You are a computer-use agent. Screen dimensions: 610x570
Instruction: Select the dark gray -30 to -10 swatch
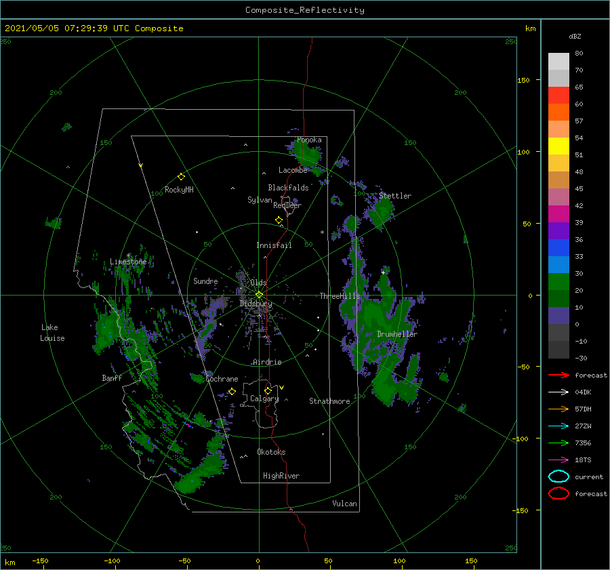[558, 350]
